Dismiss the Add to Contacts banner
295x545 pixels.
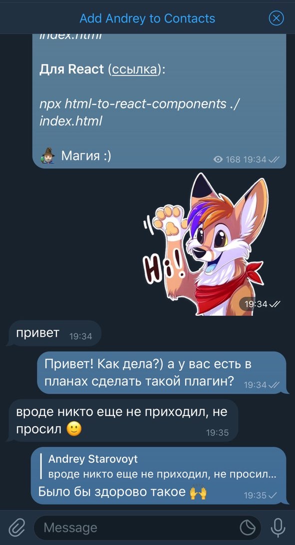click(276, 18)
